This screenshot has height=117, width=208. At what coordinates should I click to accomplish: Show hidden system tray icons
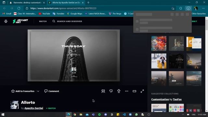tap(183, 114)
